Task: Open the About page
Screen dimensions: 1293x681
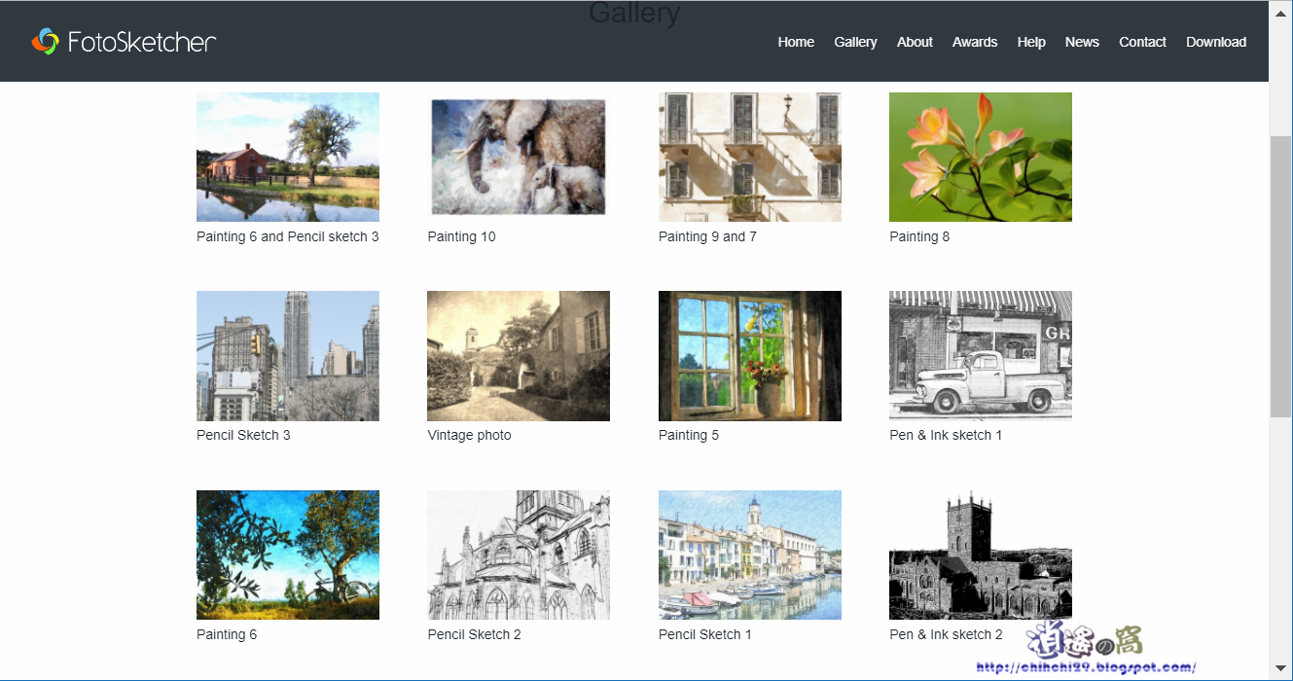Action: pyautogui.click(x=915, y=42)
